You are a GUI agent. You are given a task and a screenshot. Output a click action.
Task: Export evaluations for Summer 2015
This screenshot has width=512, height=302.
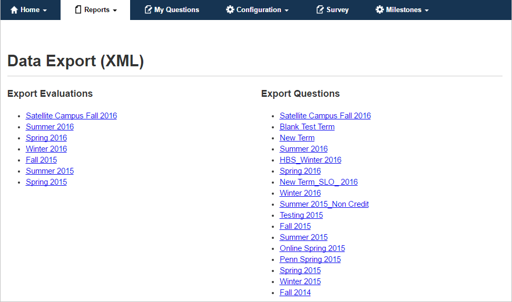coord(50,171)
